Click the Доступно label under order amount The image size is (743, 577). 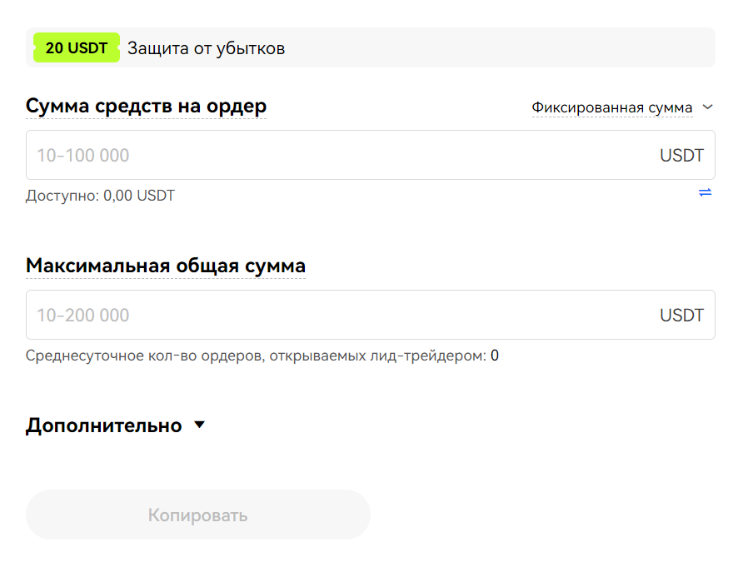tap(62, 196)
